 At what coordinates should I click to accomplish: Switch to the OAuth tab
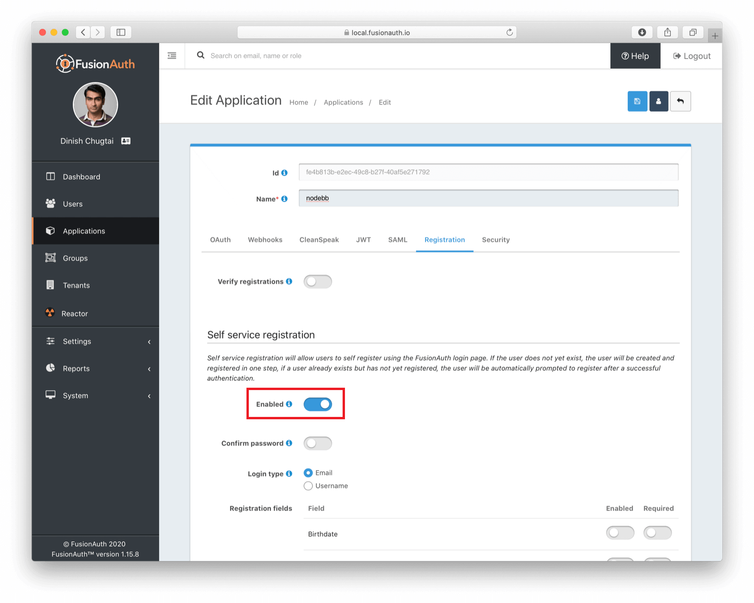click(221, 239)
